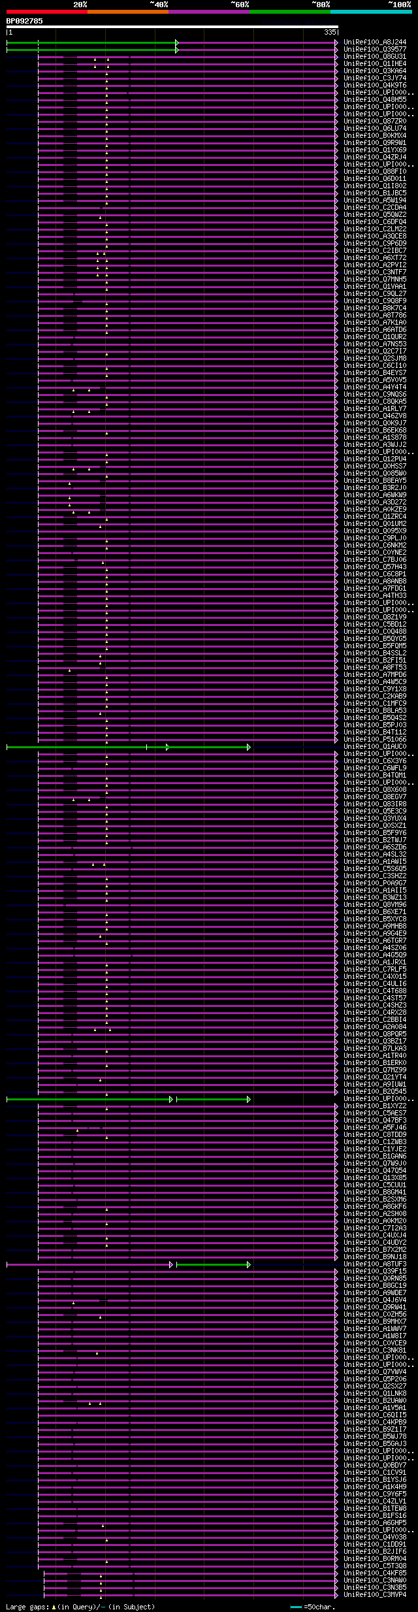
Task: Click green arrowhead in the A8TUF3 row
Action: tap(249, 1264)
